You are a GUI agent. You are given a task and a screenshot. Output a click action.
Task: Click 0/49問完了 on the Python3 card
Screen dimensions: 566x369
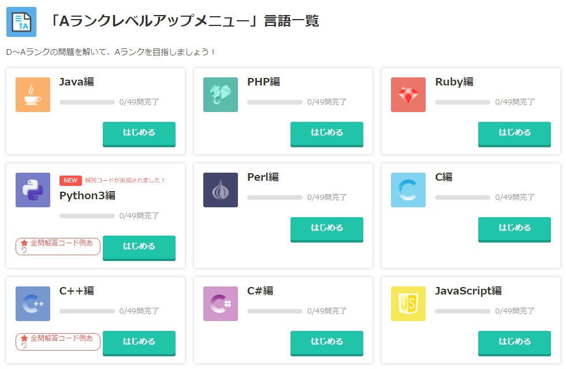(139, 216)
